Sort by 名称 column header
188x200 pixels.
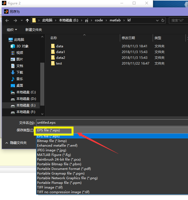54,38
